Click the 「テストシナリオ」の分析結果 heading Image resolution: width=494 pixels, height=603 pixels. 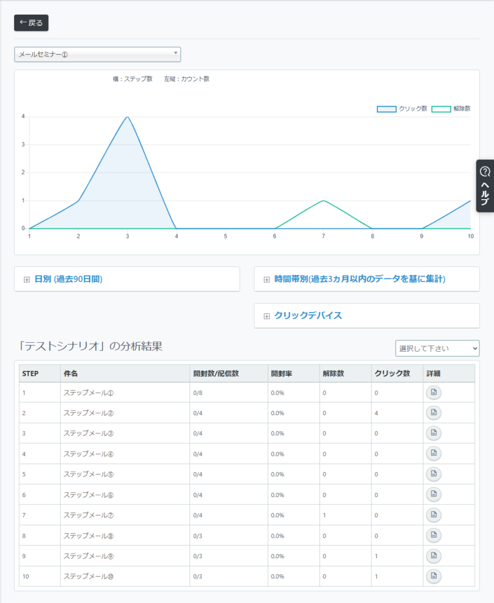91,346
